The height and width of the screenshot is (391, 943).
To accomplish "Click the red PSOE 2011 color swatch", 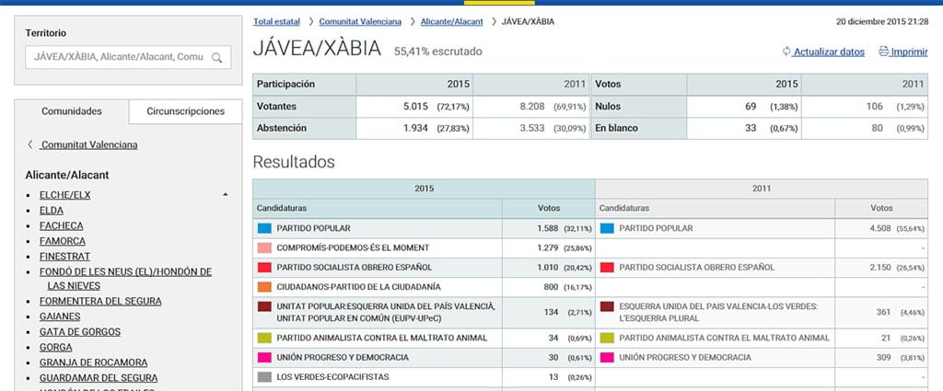I will click(x=607, y=268).
